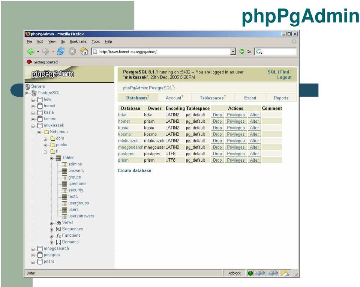Click the phpPgAdmin logo in sidebar
360x287 pixels.
(52, 74)
